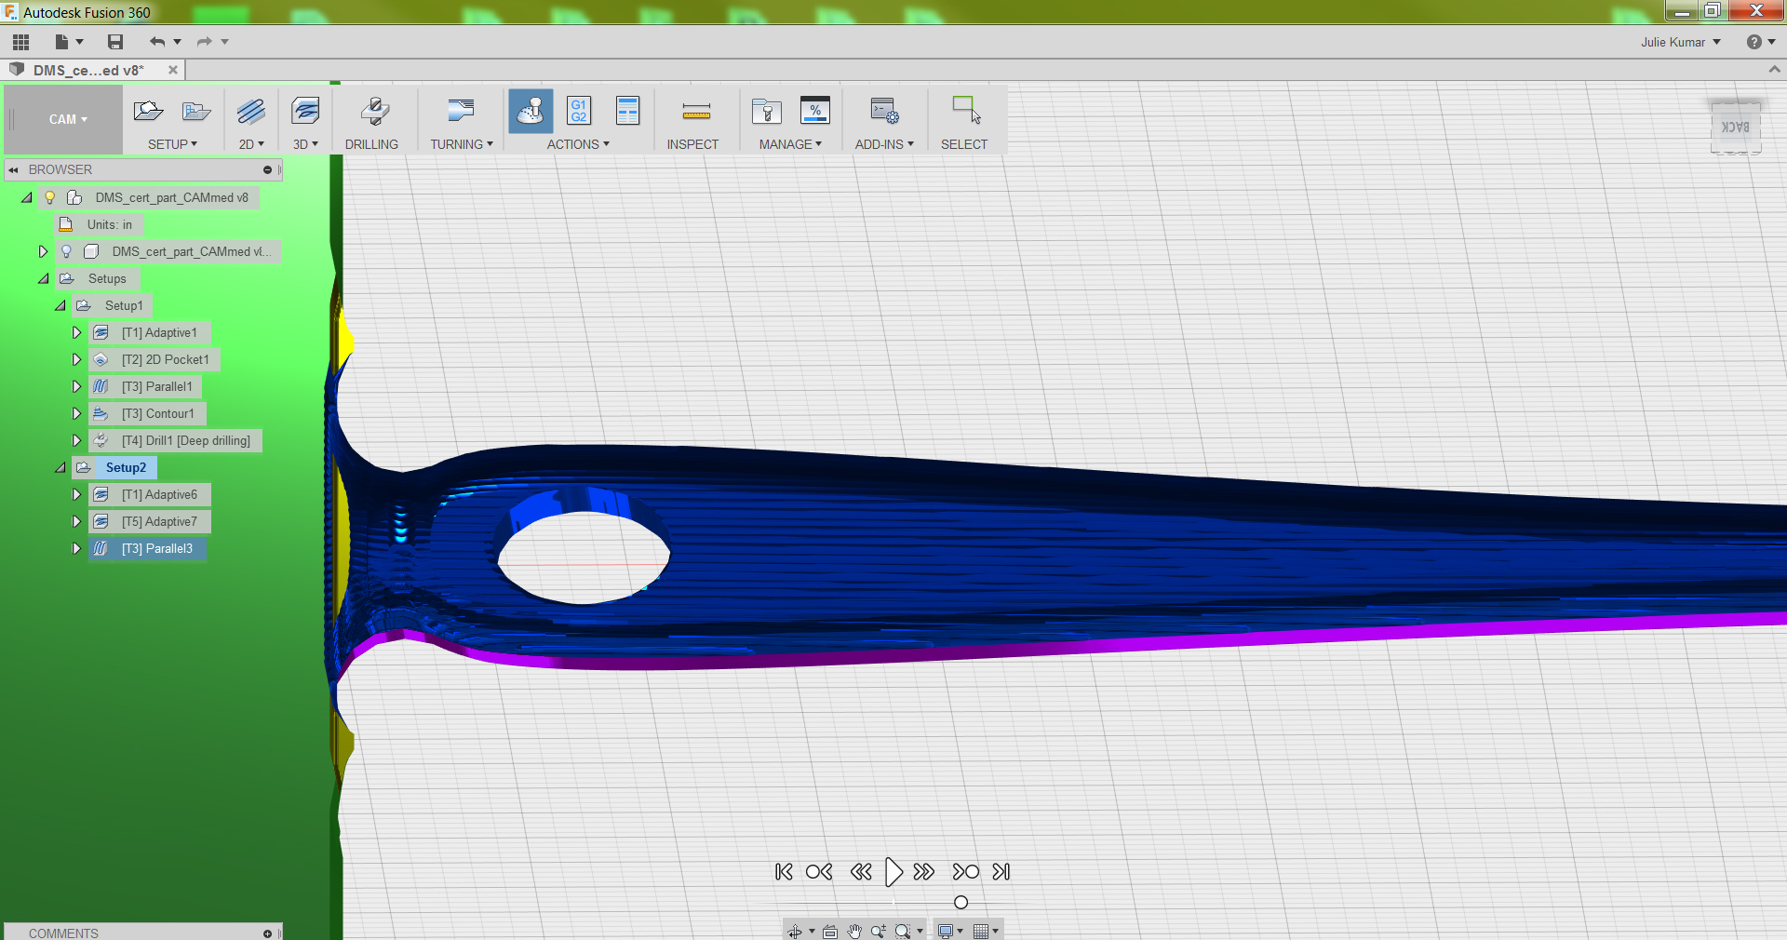Screen dimensions: 1787x940
Task: Collapse the Setups folder
Action: [x=43, y=278]
